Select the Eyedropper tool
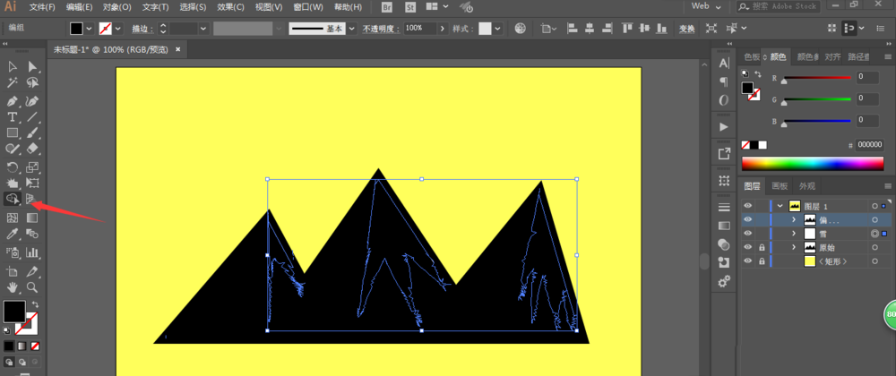The height and width of the screenshot is (376, 896). click(13, 233)
